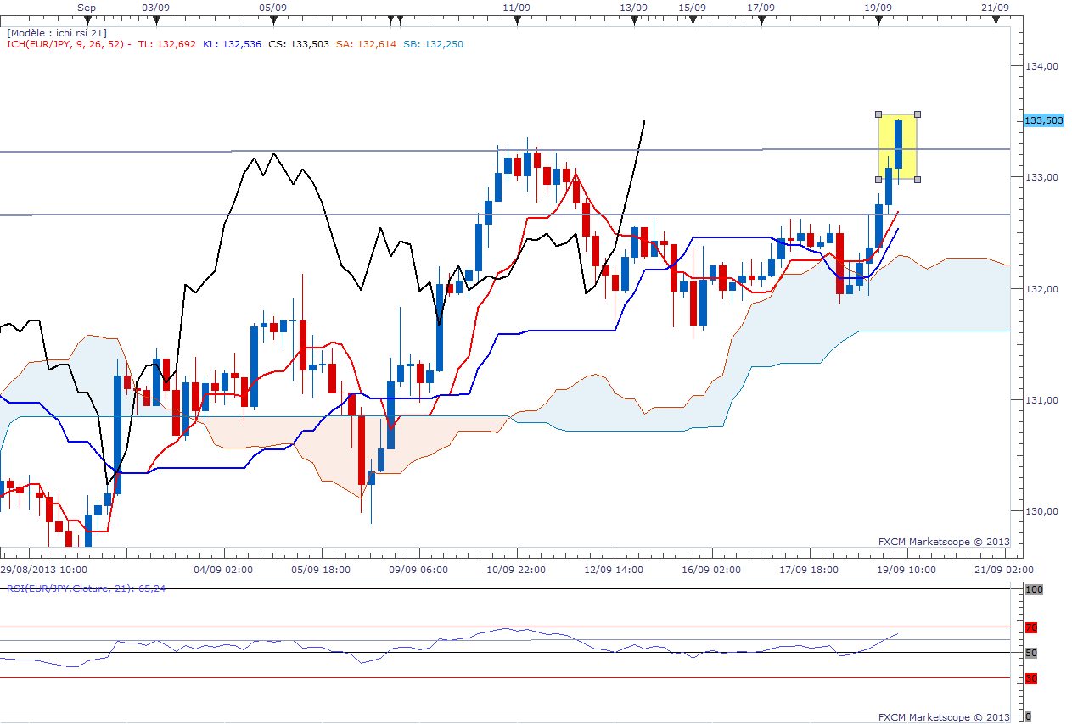Click the 03/09 date label on top axis

154,7
